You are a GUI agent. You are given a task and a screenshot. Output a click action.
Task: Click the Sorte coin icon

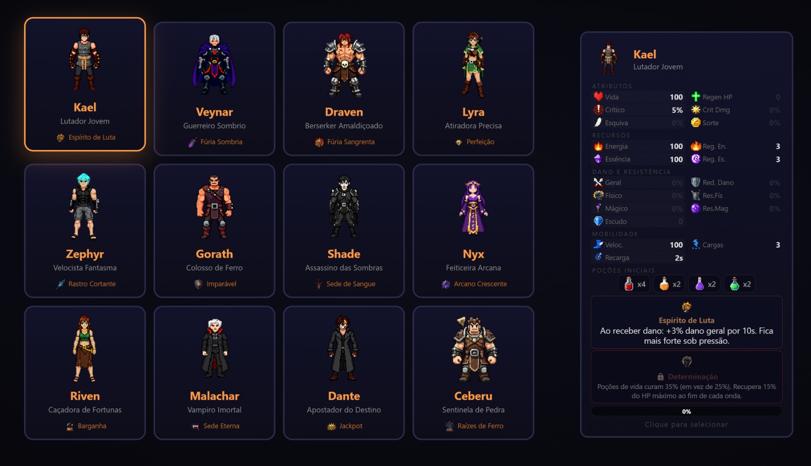[696, 123]
